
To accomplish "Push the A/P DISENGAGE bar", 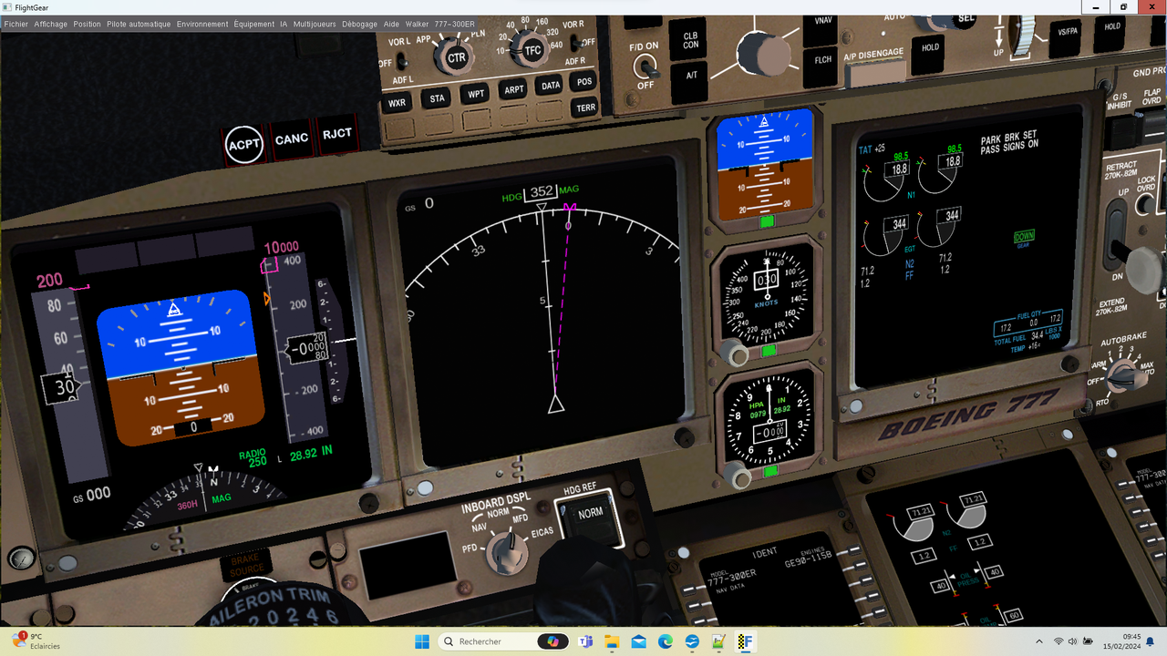I will click(875, 73).
